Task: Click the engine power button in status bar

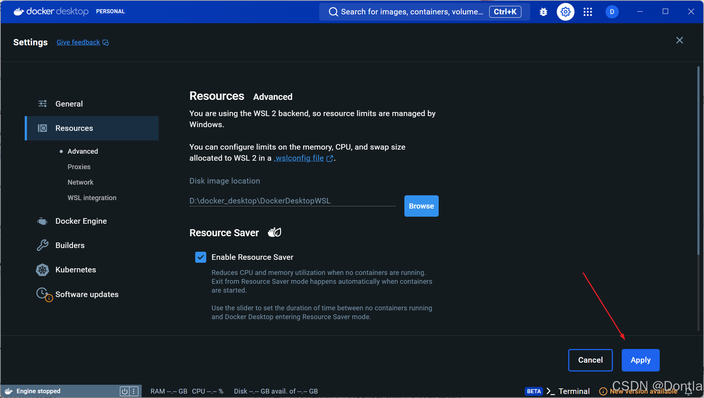Action: pos(125,391)
